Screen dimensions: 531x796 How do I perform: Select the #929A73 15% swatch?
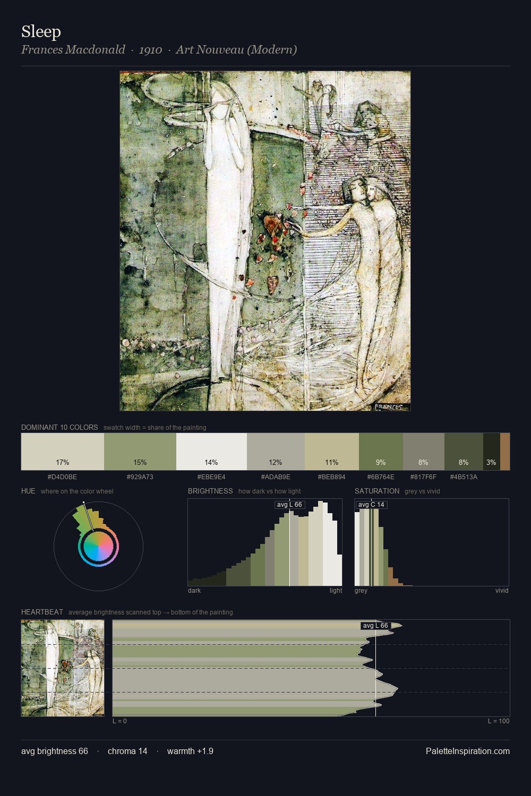tap(140, 452)
